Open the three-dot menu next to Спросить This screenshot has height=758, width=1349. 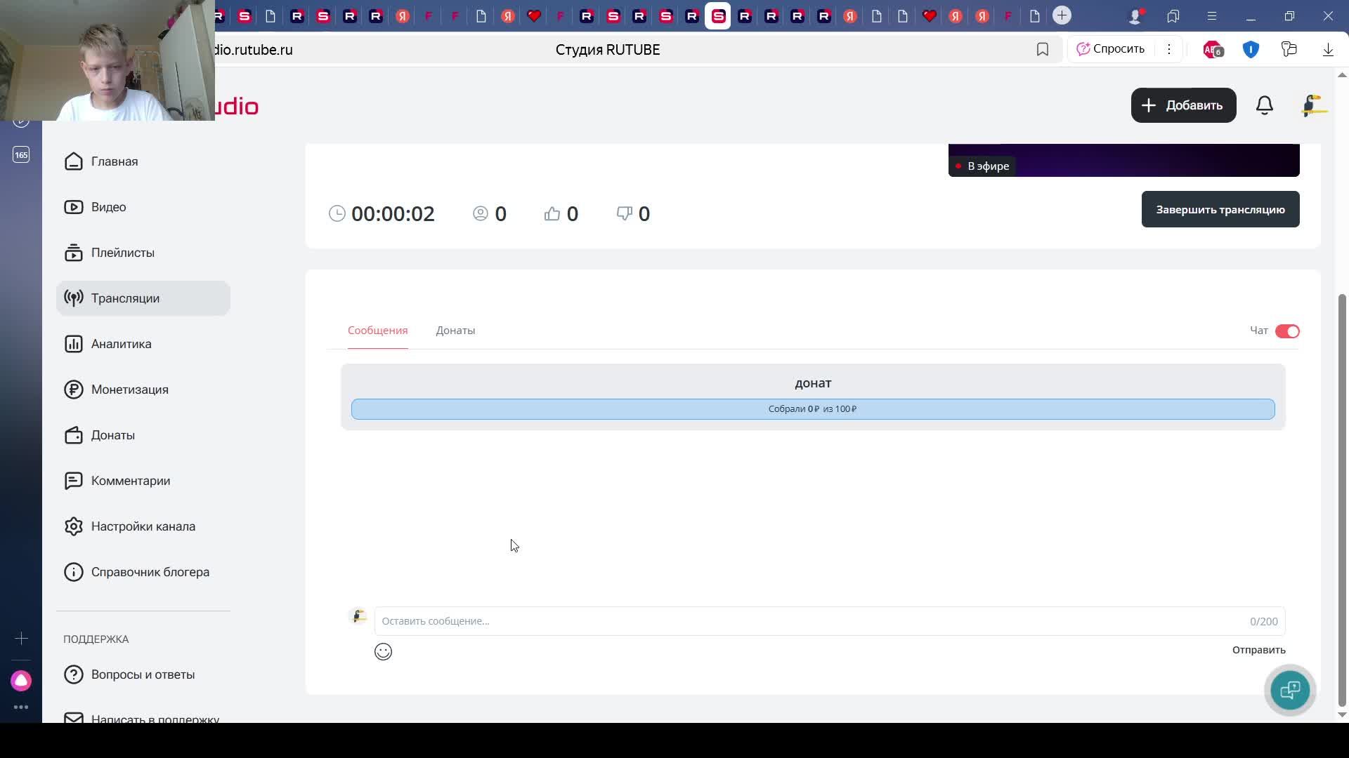coord(1169,49)
